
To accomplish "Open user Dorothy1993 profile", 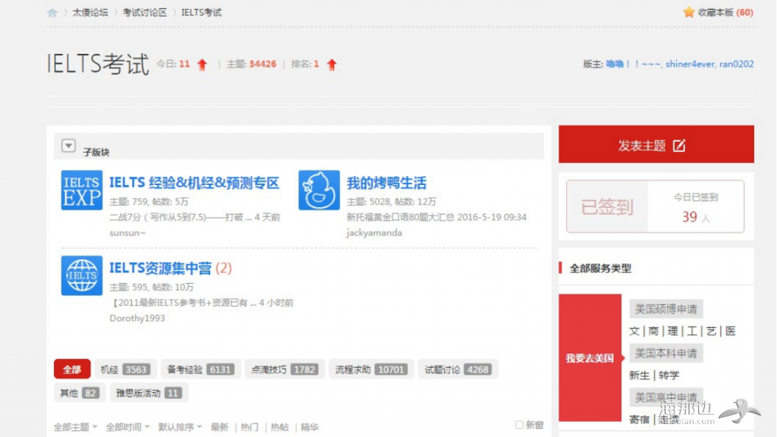I will [x=137, y=318].
